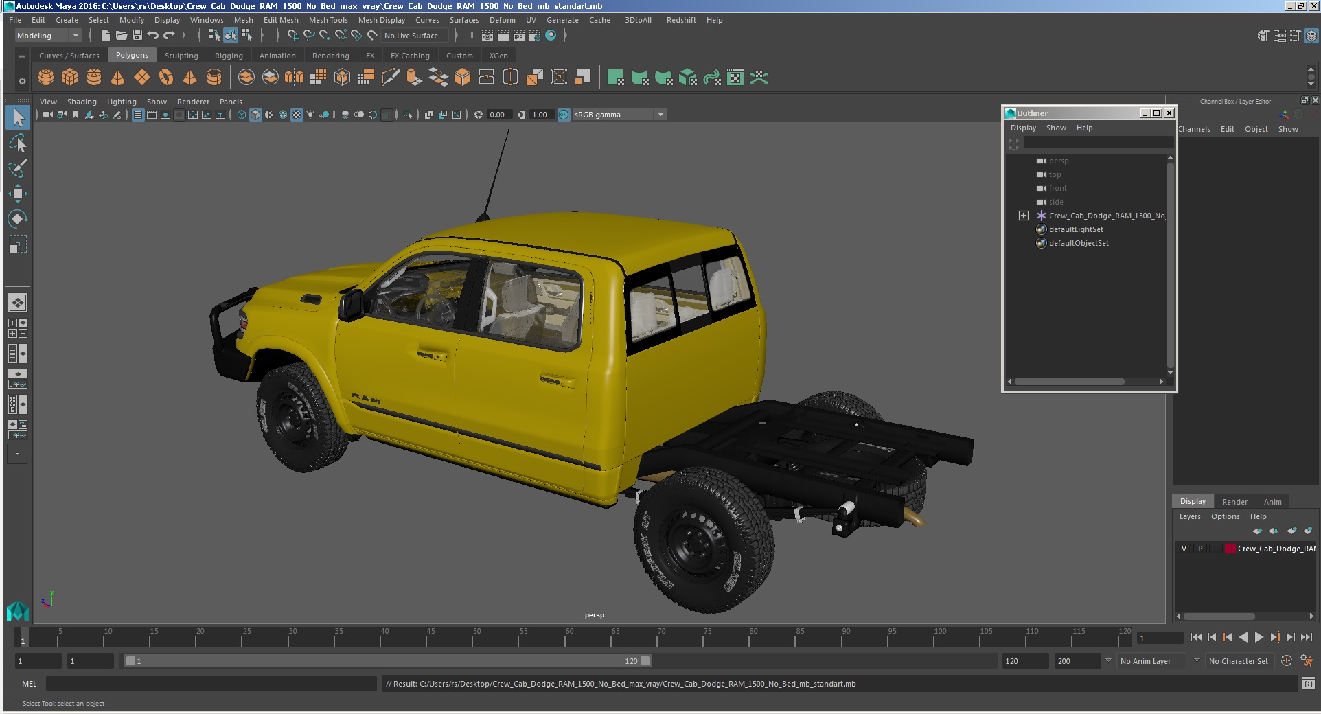Open the Windows menu
1321x714 pixels.
pyautogui.click(x=207, y=20)
